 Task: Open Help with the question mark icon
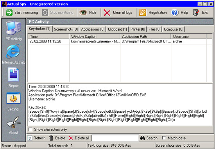175,12
